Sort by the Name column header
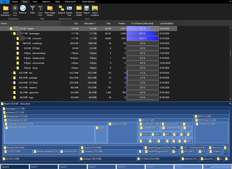Image resolution: width=232 pixels, height=169 pixels. 30,23
